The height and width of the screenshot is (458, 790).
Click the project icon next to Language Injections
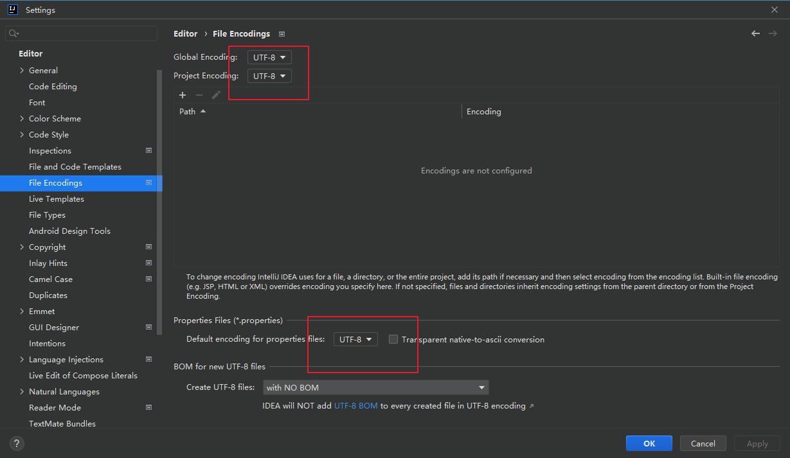click(x=148, y=359)
